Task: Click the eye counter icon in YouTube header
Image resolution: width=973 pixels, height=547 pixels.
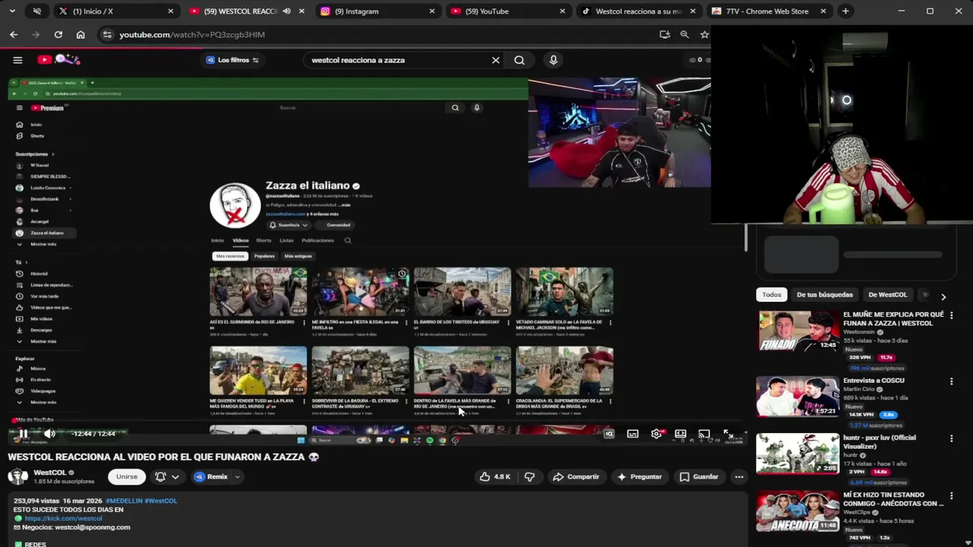Action: 693,60
